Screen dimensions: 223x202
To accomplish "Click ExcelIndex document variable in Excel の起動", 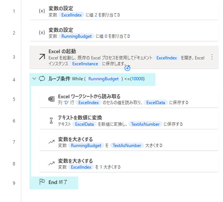I will [x=167, y=58].
